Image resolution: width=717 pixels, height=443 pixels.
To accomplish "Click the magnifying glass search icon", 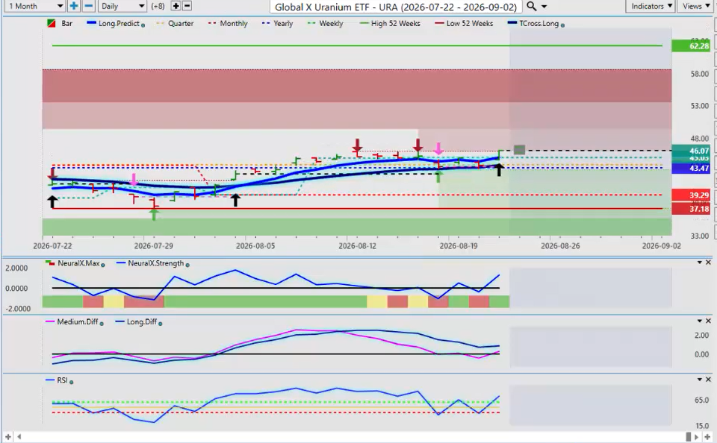I will [531, 6].
